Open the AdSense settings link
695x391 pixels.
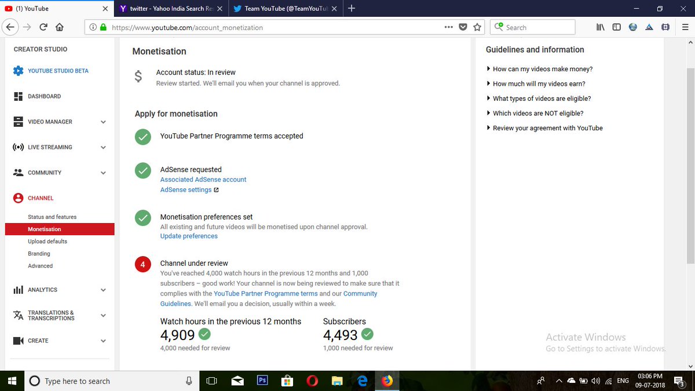coord(186,190)
